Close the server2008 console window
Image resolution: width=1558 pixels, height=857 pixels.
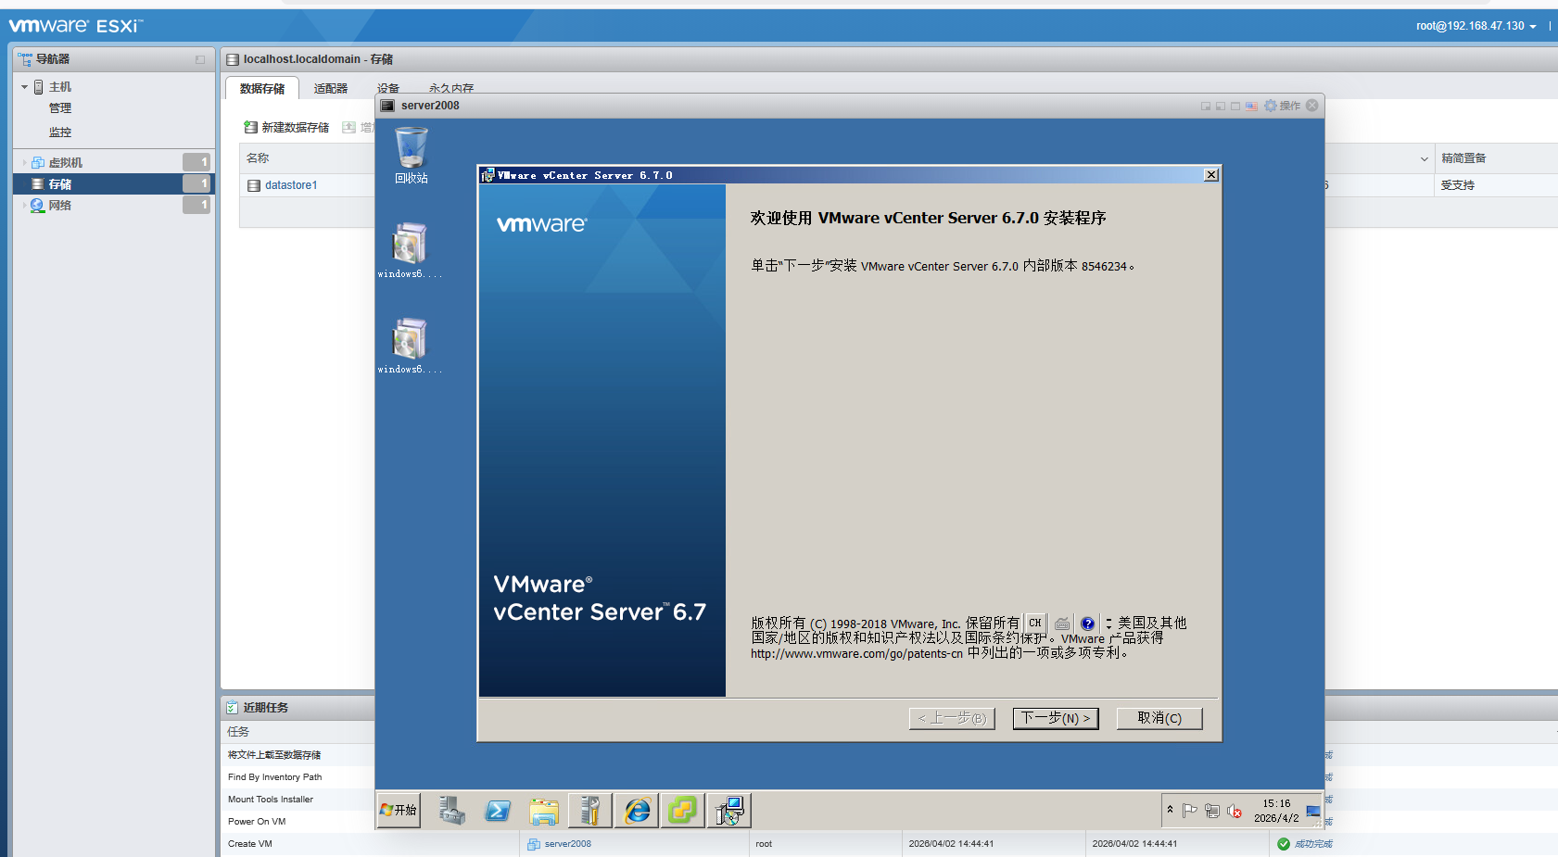coord(1312,106)
